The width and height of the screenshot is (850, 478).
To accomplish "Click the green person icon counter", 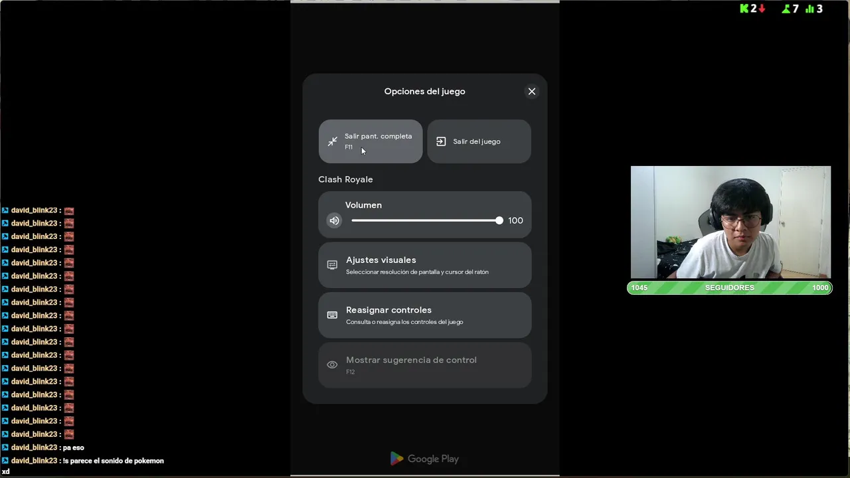I will pos(786,9).
